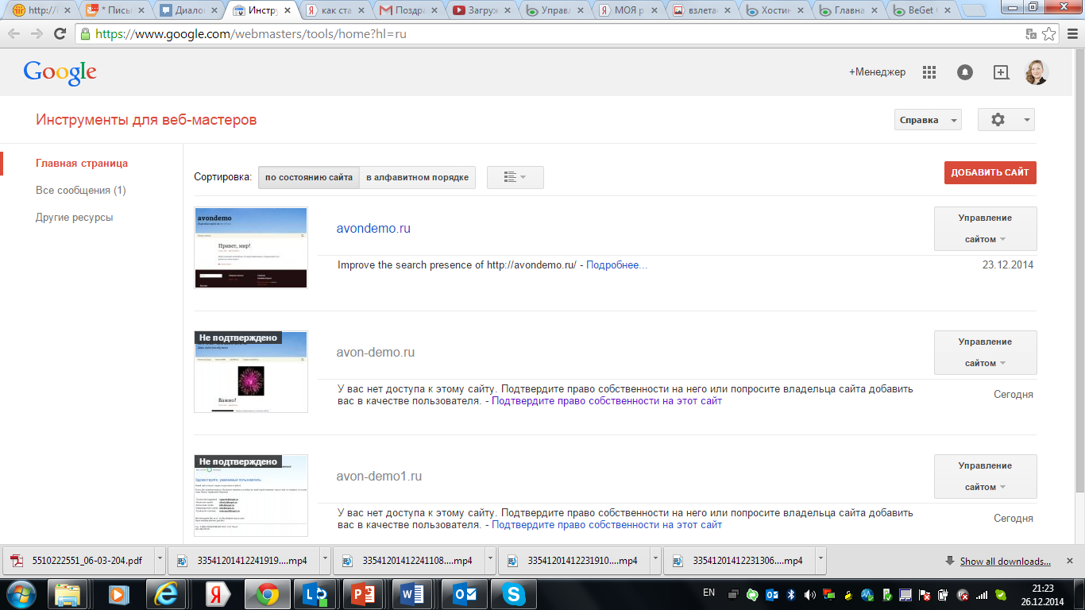Open the list view mode dropdown
This screenshot has height=610, width=1085.
pyautogui.click(x=515, y=177)
